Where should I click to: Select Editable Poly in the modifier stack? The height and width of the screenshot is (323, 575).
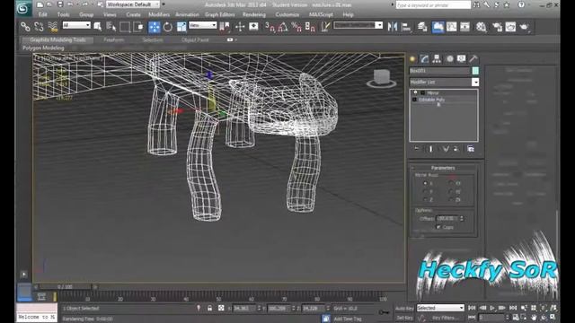click(x=431, y=100)
